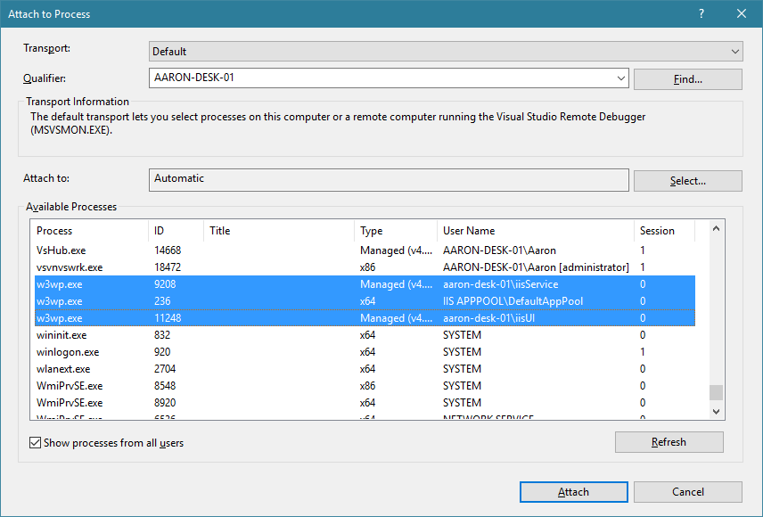Click the process list scroll down arrow
The image size is (763, 517).
coord(716,411)
